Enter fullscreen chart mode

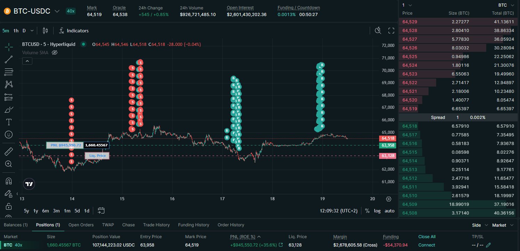click(391, 31)
